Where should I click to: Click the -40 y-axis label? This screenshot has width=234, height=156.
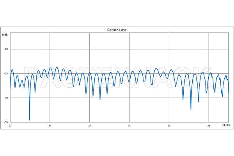pyautogui.click(x=5, y=98)
